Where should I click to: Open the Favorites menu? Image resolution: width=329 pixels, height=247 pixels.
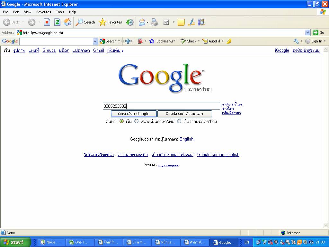coord(44,12)
